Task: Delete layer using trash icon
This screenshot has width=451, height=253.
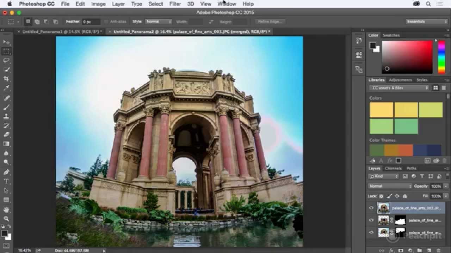Action: point(439,250)
